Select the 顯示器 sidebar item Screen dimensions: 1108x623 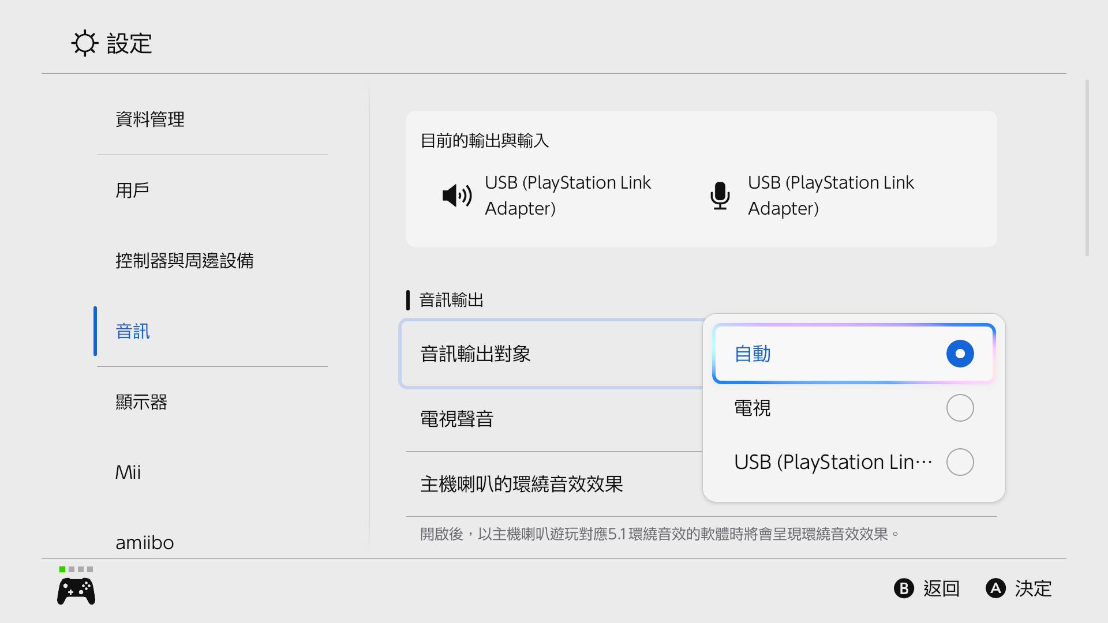click(x=141, y=402)
